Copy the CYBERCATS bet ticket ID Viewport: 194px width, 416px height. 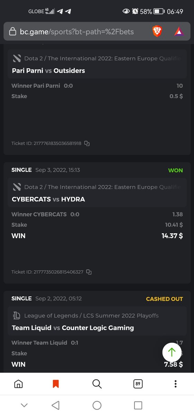[x=89, y=272]
